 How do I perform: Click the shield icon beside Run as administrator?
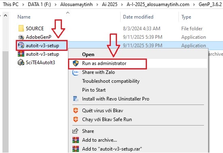[x=76, y=63]
